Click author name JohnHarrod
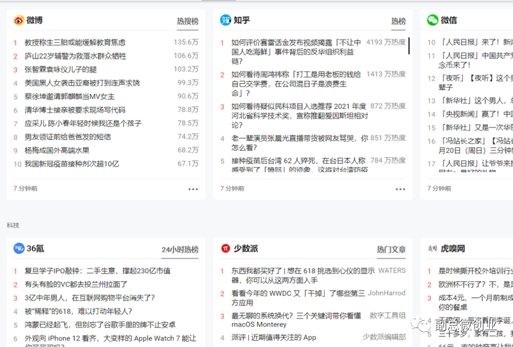 click(x=387, y=293)
